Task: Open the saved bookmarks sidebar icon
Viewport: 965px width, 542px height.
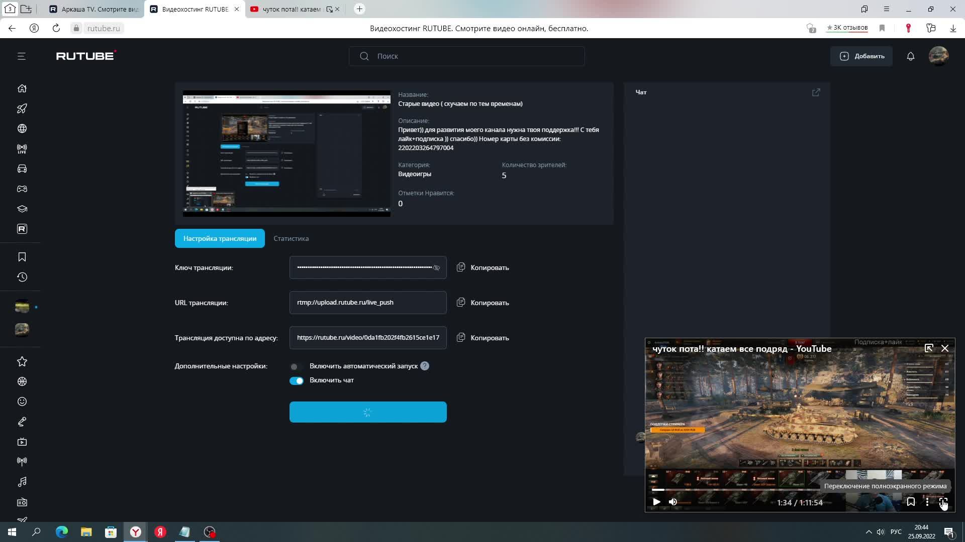Action: [x=22, y=257]
